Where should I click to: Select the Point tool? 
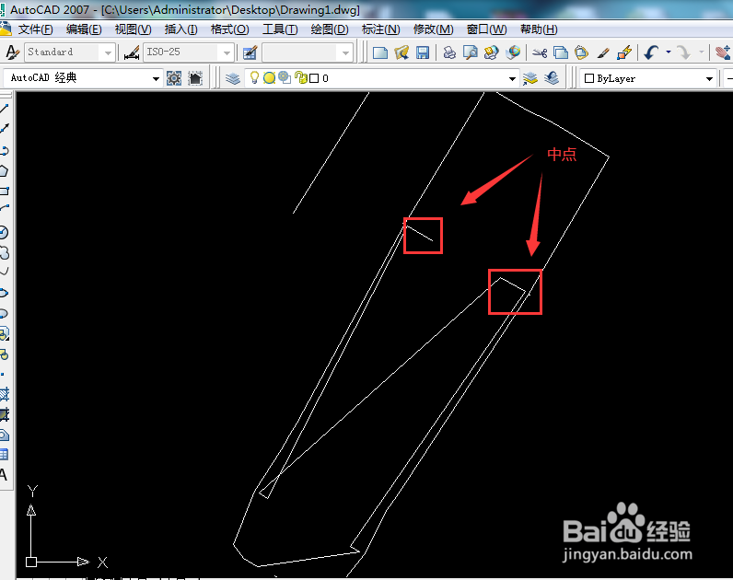click(x=4, y=375)
